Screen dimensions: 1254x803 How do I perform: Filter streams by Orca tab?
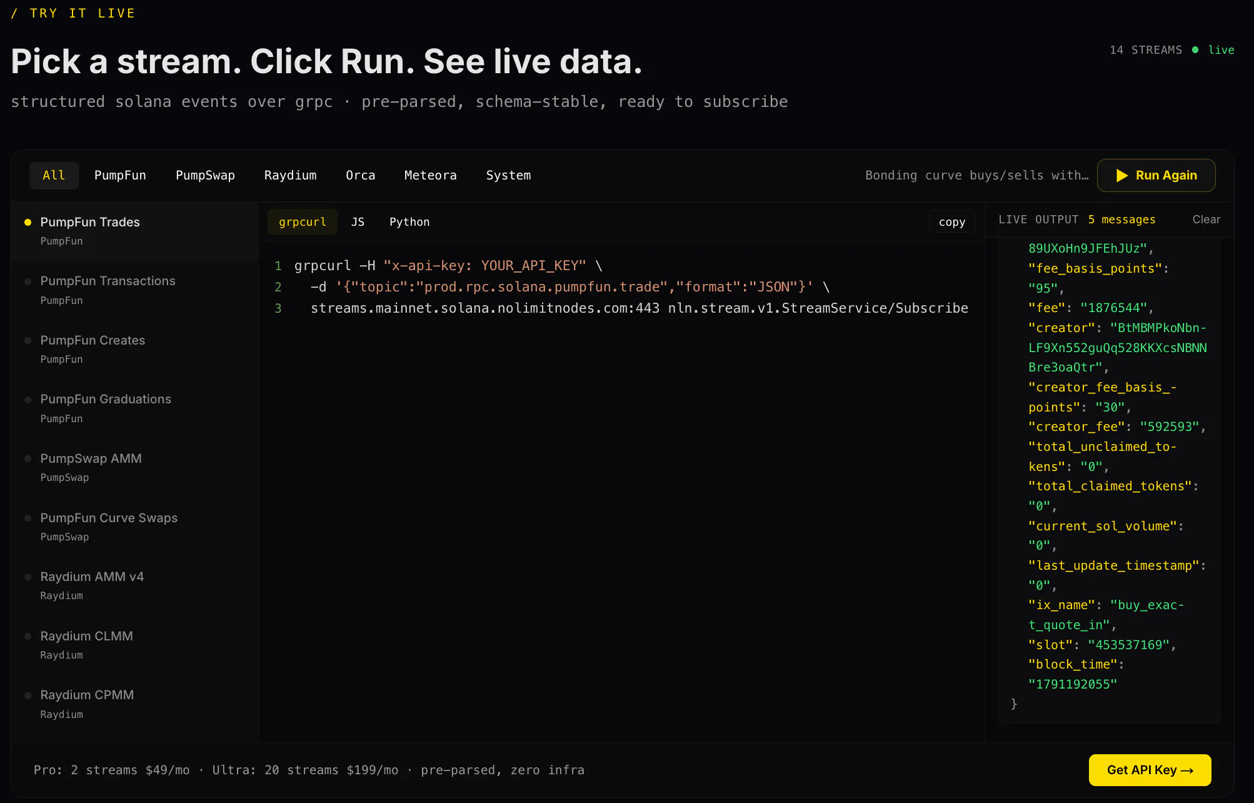(361, 175)
